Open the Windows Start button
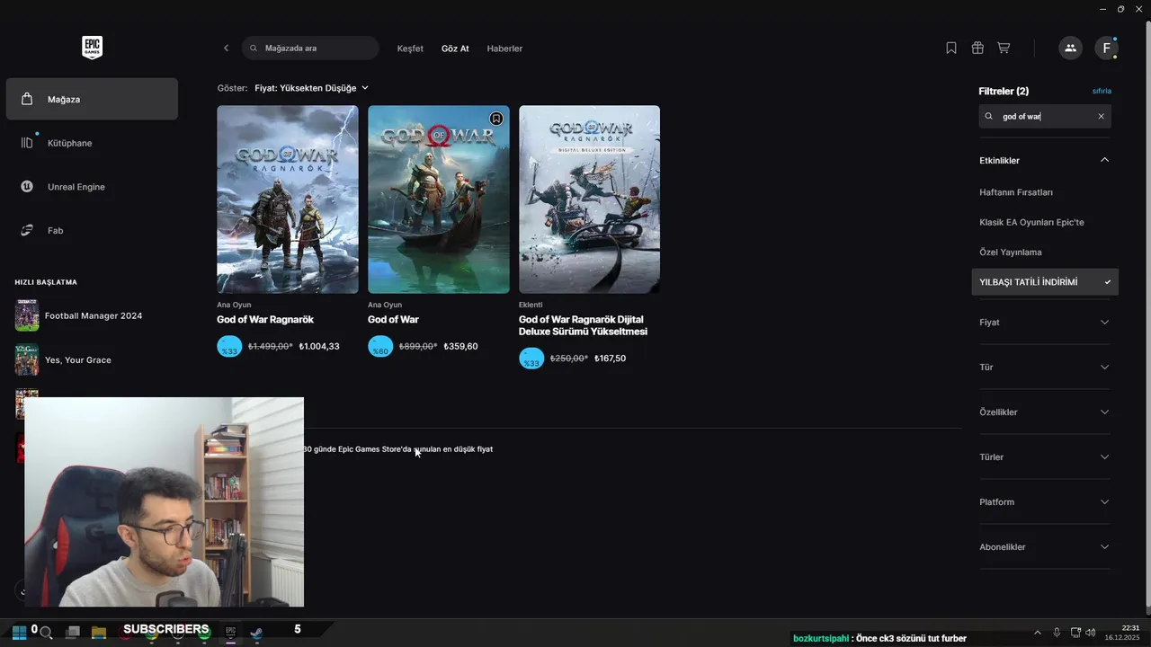1151x647 pixels. tap(18, 632)
